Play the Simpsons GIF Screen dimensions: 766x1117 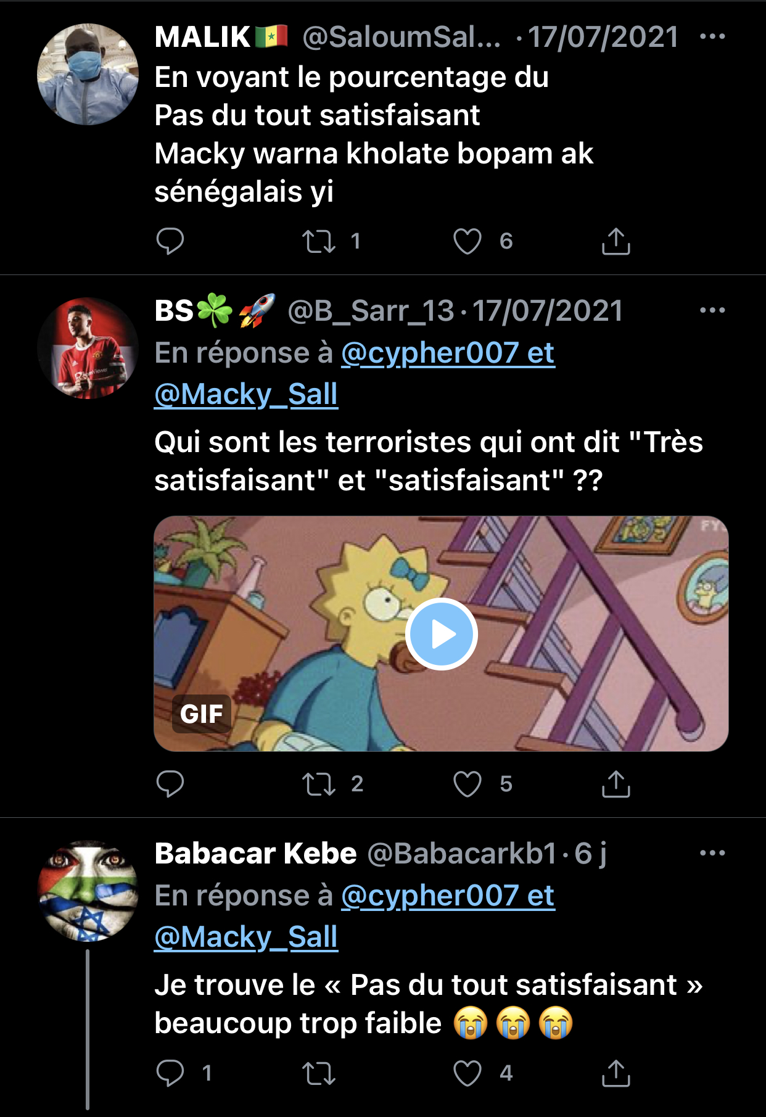click(442, 634)
